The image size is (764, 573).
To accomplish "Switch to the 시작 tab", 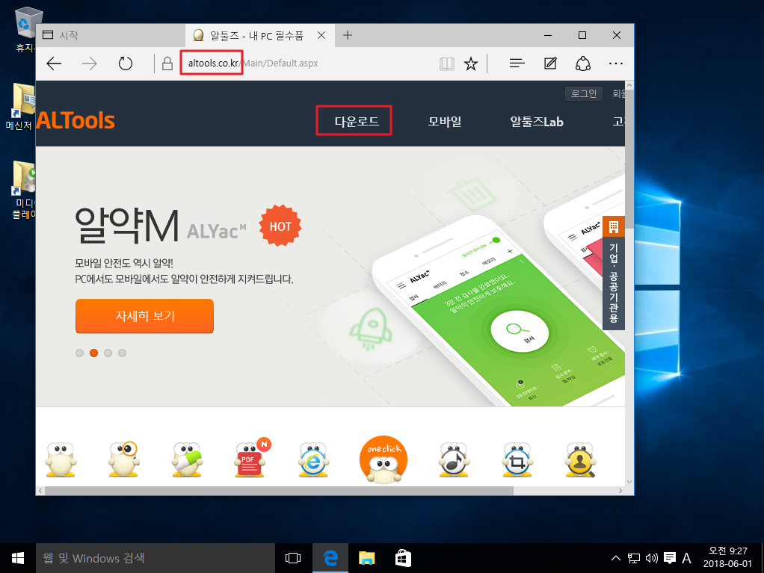I will click(111, 35).
